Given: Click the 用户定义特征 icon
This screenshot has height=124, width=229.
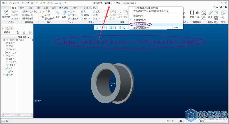Looking at the screenshot, I should point(30,11).
